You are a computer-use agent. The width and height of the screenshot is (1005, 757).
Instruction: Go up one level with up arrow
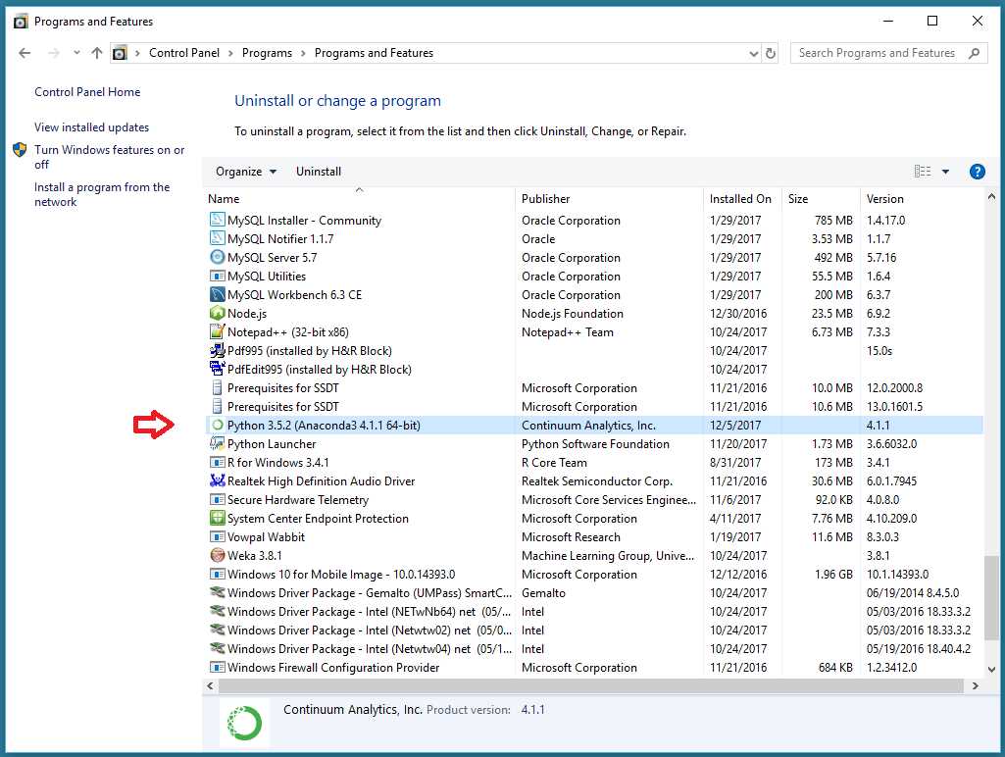tap(97, 53)
